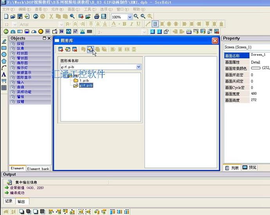
Task: Click the Open file folder icon
Action: pos(13,16)
